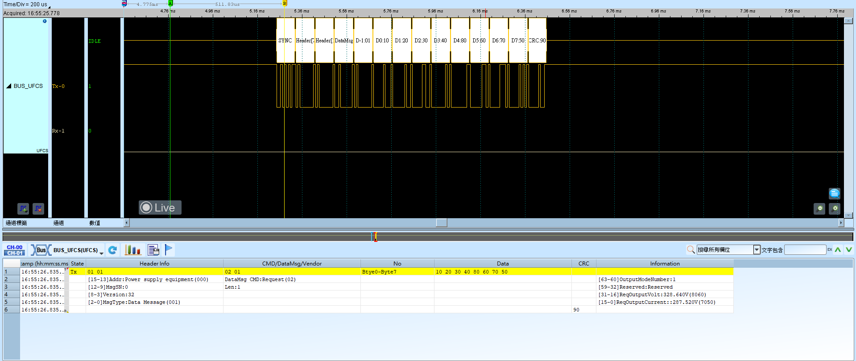
Task: Click the remove-channel waveform icon
Action: coord(38,208)
